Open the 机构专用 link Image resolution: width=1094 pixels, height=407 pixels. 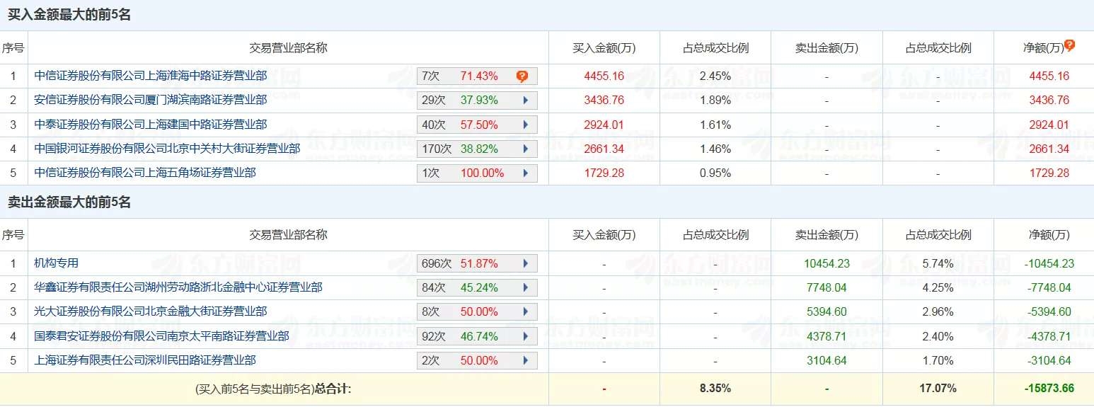(x=57, y=263)
